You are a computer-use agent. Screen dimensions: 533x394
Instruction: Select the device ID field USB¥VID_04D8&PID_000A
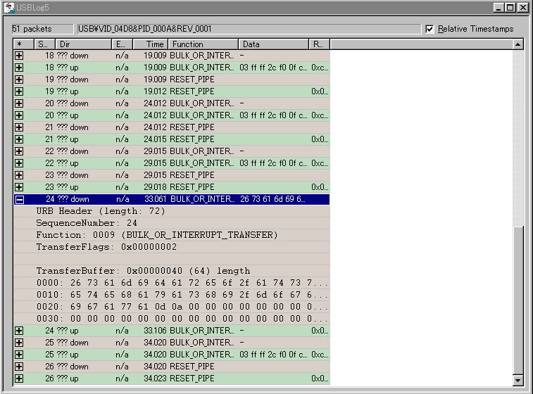point(249,29)
